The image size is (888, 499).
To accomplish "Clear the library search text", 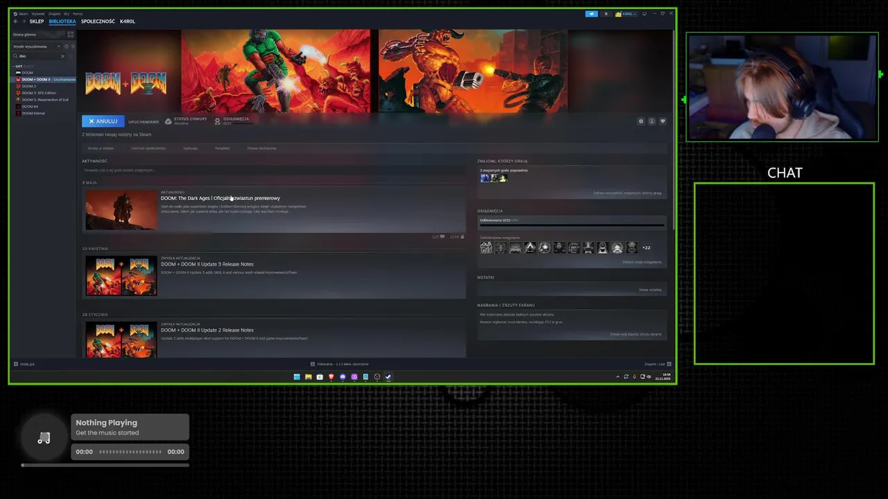I will pos(62,56).
